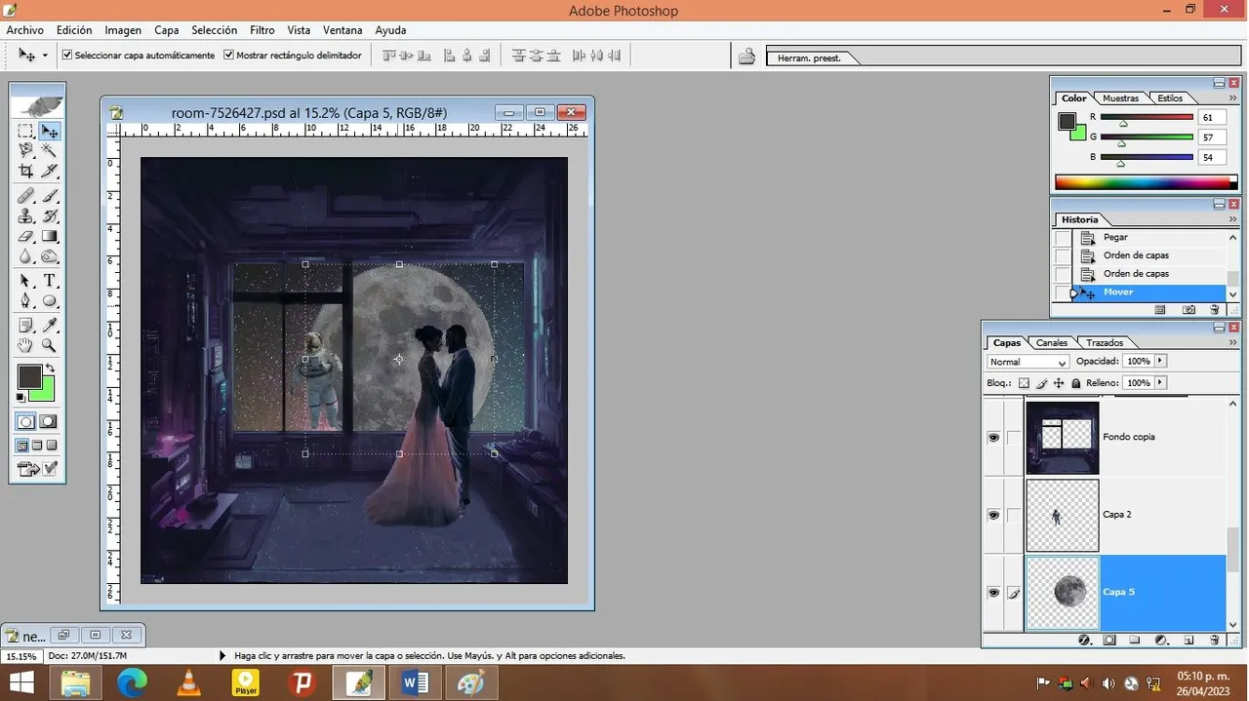Select the Eraser tool

pos(25,236)
